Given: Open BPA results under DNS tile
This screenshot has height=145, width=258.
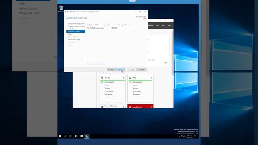Looking at the screenshot, I should (136, 94).
